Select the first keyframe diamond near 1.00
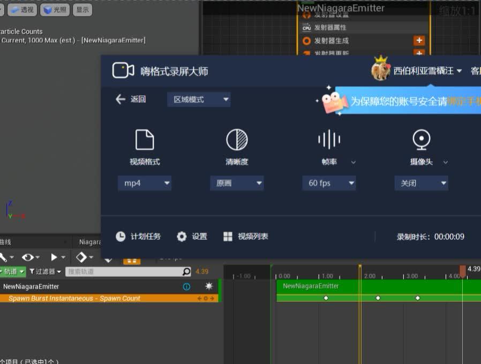 tap(326, 298)
